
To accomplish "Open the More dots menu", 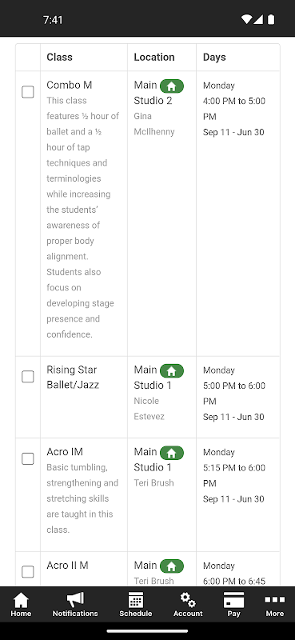I will tap(274, 599).
